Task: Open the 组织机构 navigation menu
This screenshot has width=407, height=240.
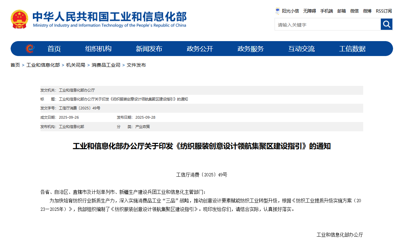Action: pos(98,49)
